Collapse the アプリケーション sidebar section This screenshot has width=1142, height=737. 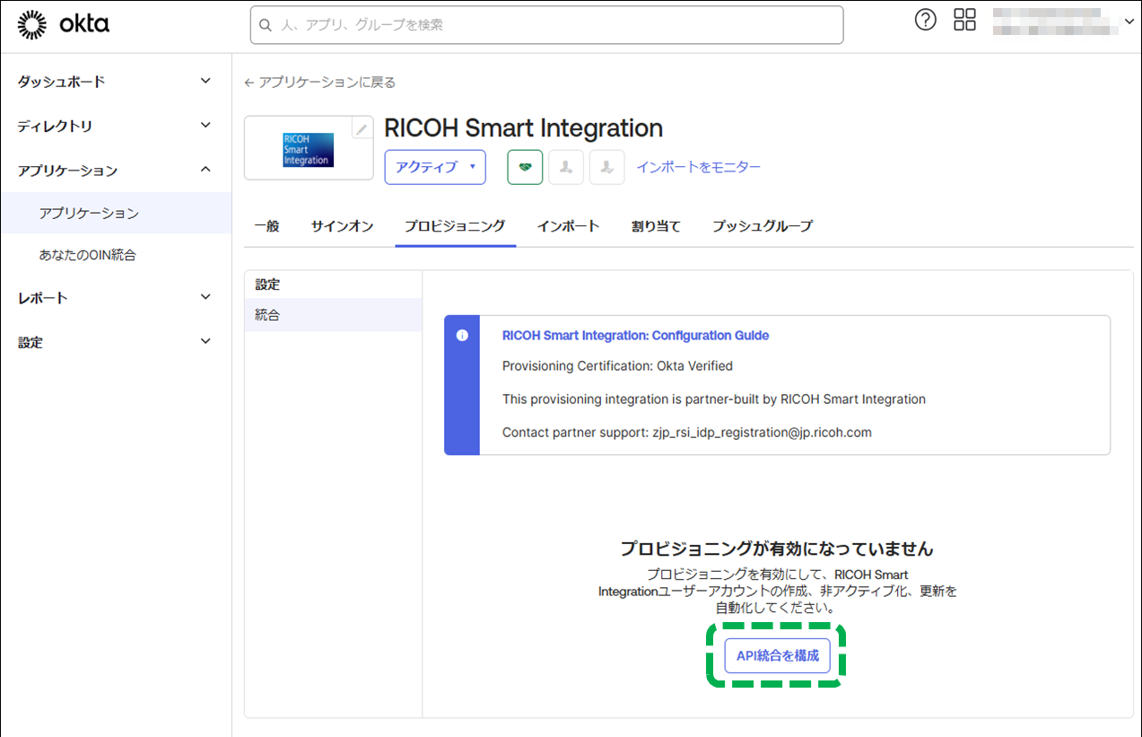(115, 171)
